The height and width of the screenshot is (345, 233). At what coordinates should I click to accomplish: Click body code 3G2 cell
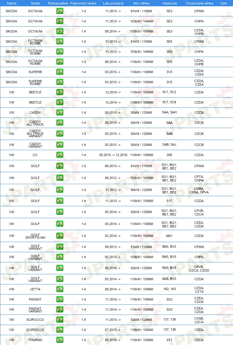[x=169, y=299]
